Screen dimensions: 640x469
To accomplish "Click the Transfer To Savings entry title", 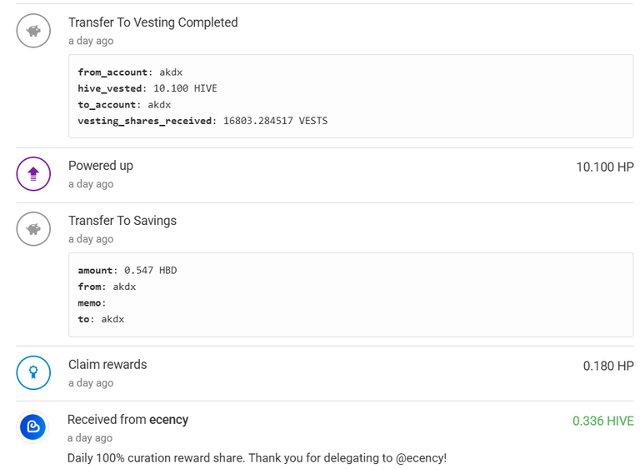I will 122,221.
